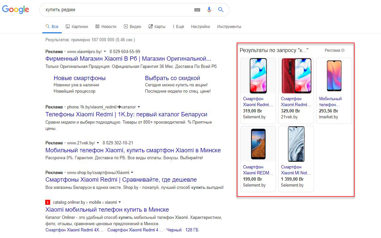Open the 1 399,00 Br Mi Note thumbnail
The image size is (381, 238).
[x=296, y=144]
